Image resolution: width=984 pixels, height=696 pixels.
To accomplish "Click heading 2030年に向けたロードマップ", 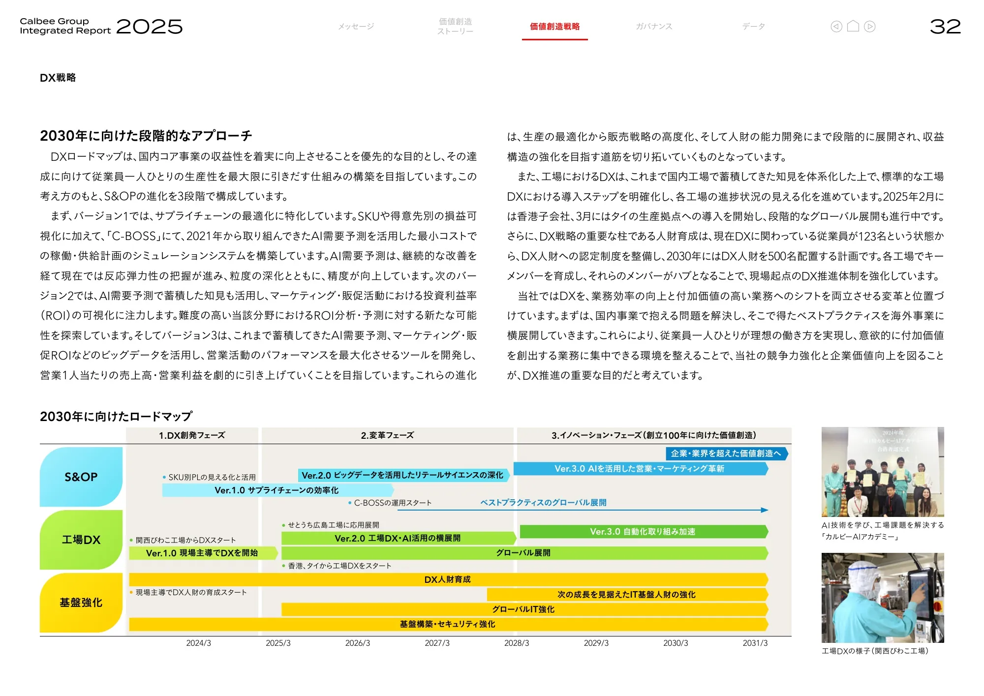I will tap(116, 417).
